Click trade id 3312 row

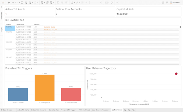[35, 30]
